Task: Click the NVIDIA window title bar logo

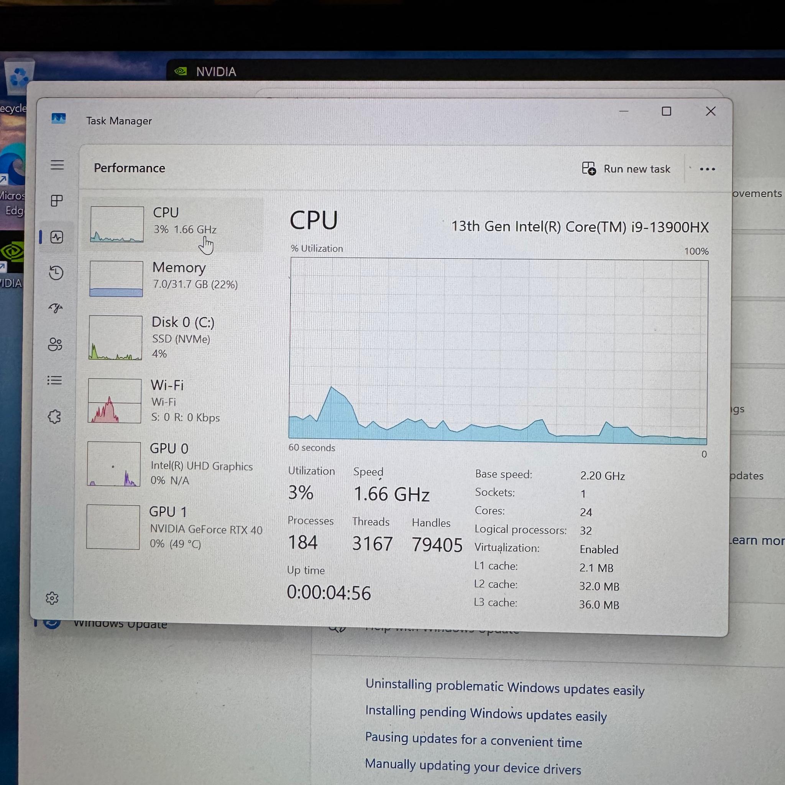Action: [180, 72]
